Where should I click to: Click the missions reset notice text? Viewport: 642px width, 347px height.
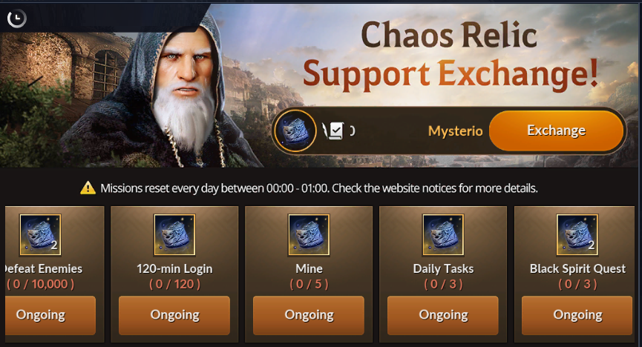[x=319, y=188]
